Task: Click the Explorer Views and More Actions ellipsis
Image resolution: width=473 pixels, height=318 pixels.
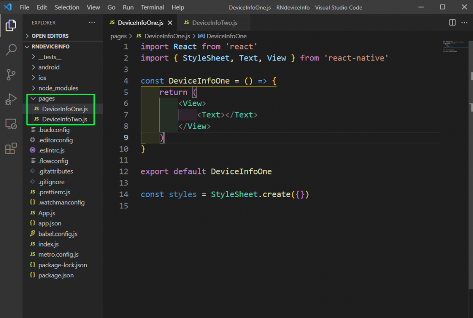Action: click(x=92, y=22)
